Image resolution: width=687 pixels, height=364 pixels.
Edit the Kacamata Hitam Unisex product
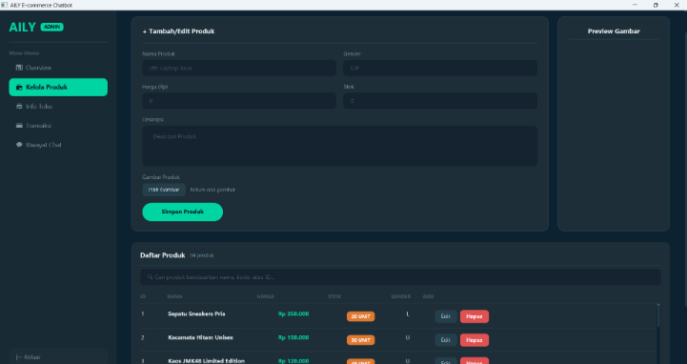tap(446, 340)
